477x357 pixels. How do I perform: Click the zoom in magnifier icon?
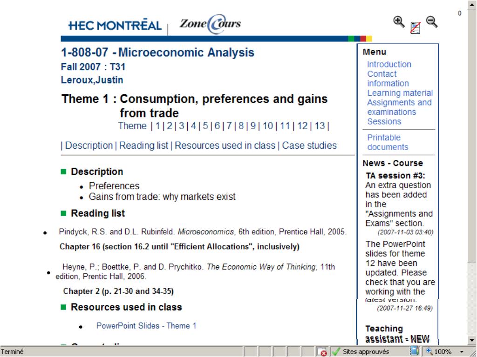399,22
